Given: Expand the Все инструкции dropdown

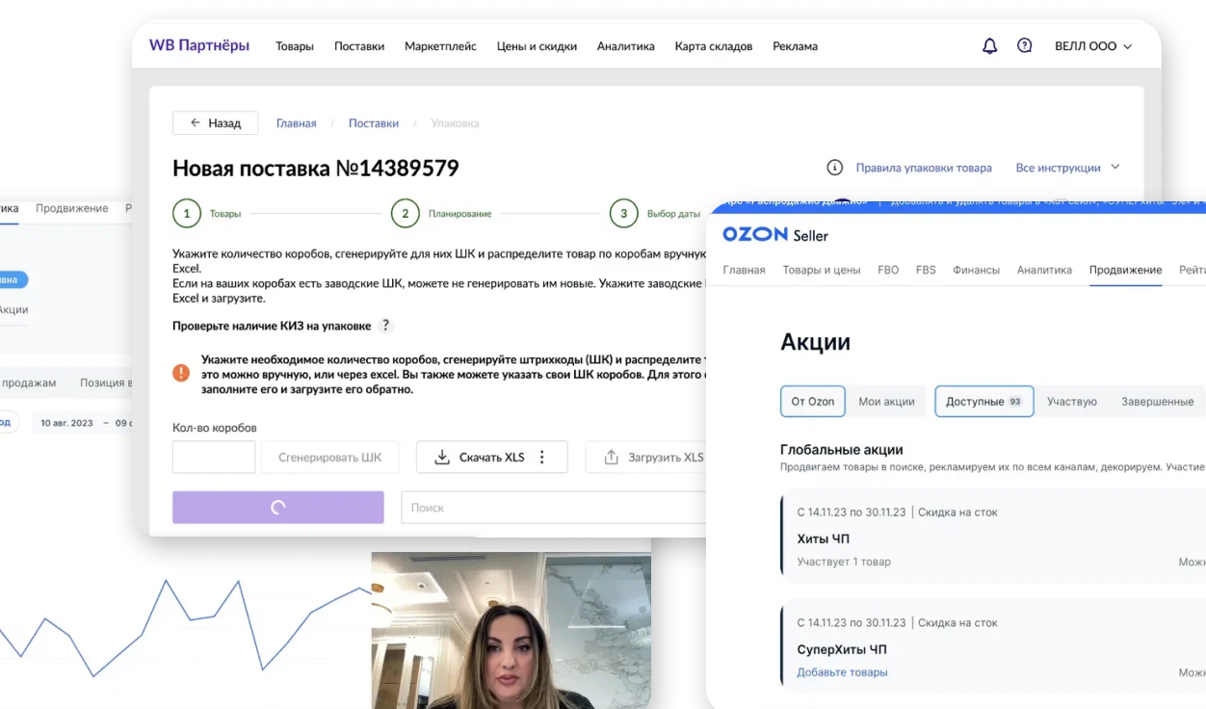Looking at the screenshot, I should coord(1067,168).
